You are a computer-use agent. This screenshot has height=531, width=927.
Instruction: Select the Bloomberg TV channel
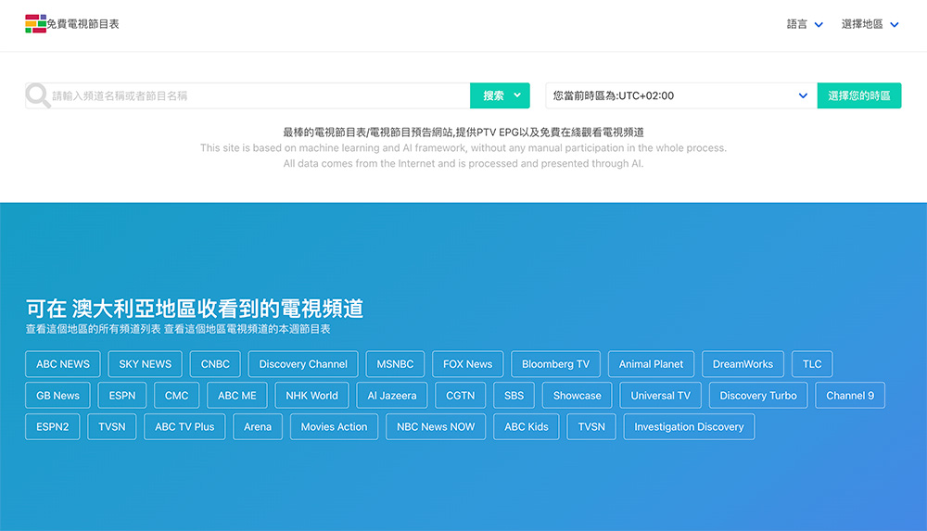pos(555,363)
